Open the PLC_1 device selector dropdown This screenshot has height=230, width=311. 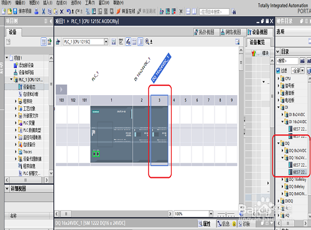point(106,42)
